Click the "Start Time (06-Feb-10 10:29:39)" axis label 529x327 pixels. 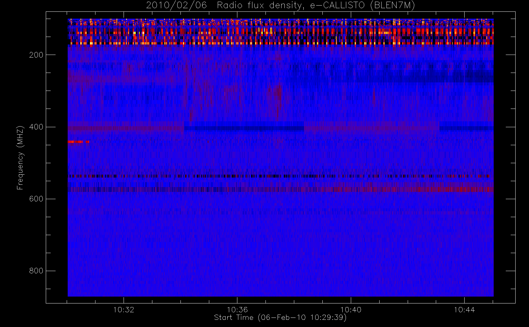pos(280,318)
